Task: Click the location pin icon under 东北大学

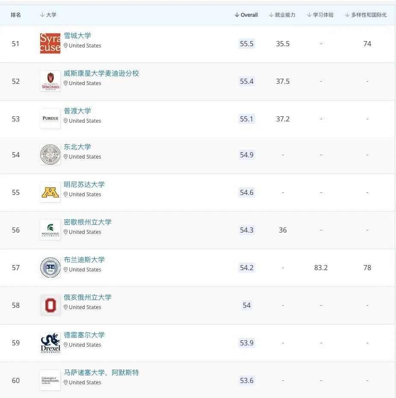Action: click(x=65, y=156)
